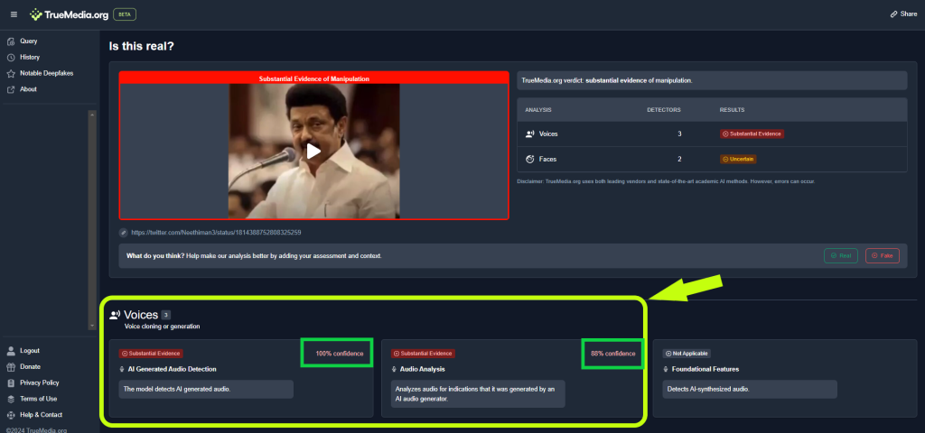Viewport: 925px width, 433px height.
Task: Click the Voices count badge showing 3
Action: pyautogui.click(x=166, y=315)
